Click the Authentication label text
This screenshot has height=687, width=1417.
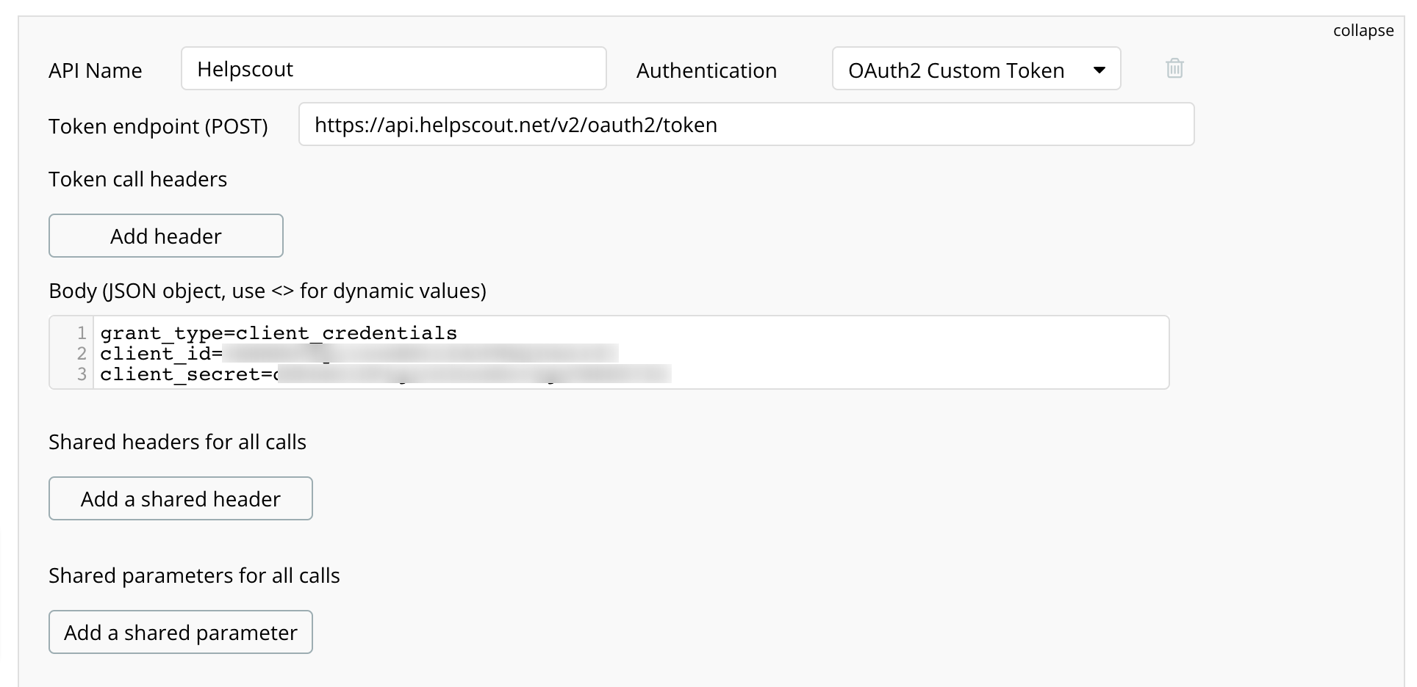pos(706,70)
